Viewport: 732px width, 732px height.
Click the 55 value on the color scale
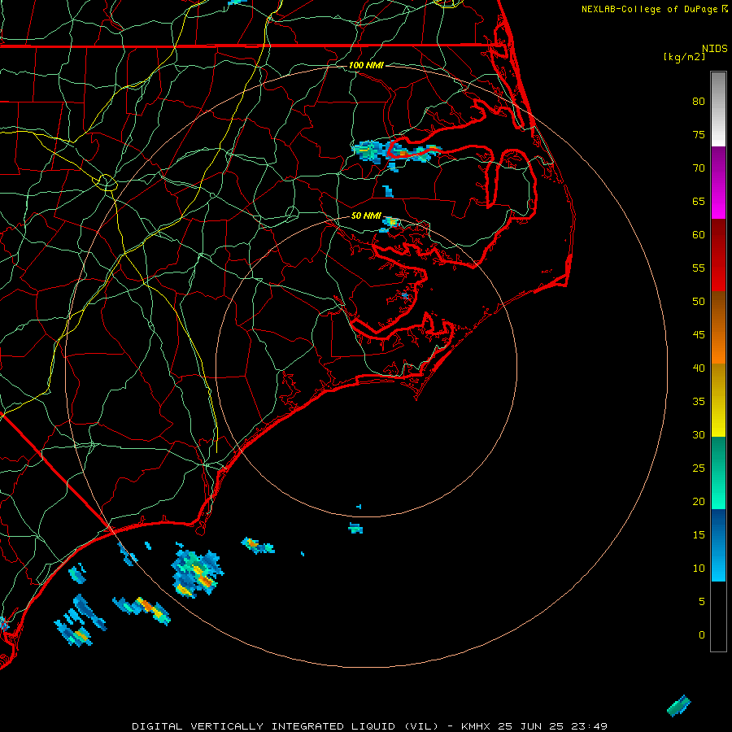(x=699, y=268)
